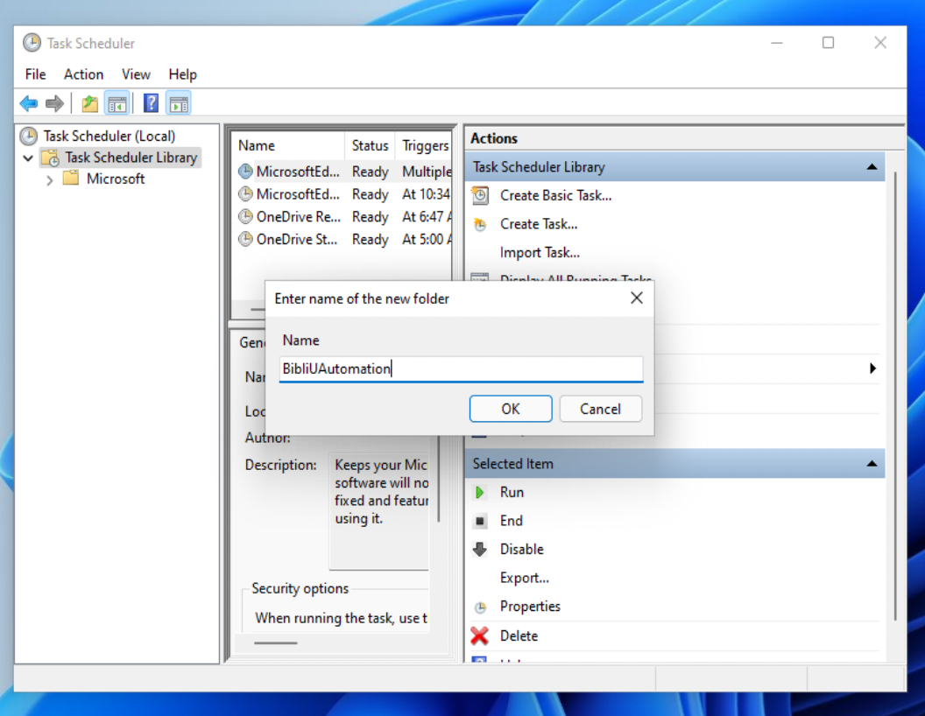Open the Action menu
The image size is (925, 716).
[83, 74]
